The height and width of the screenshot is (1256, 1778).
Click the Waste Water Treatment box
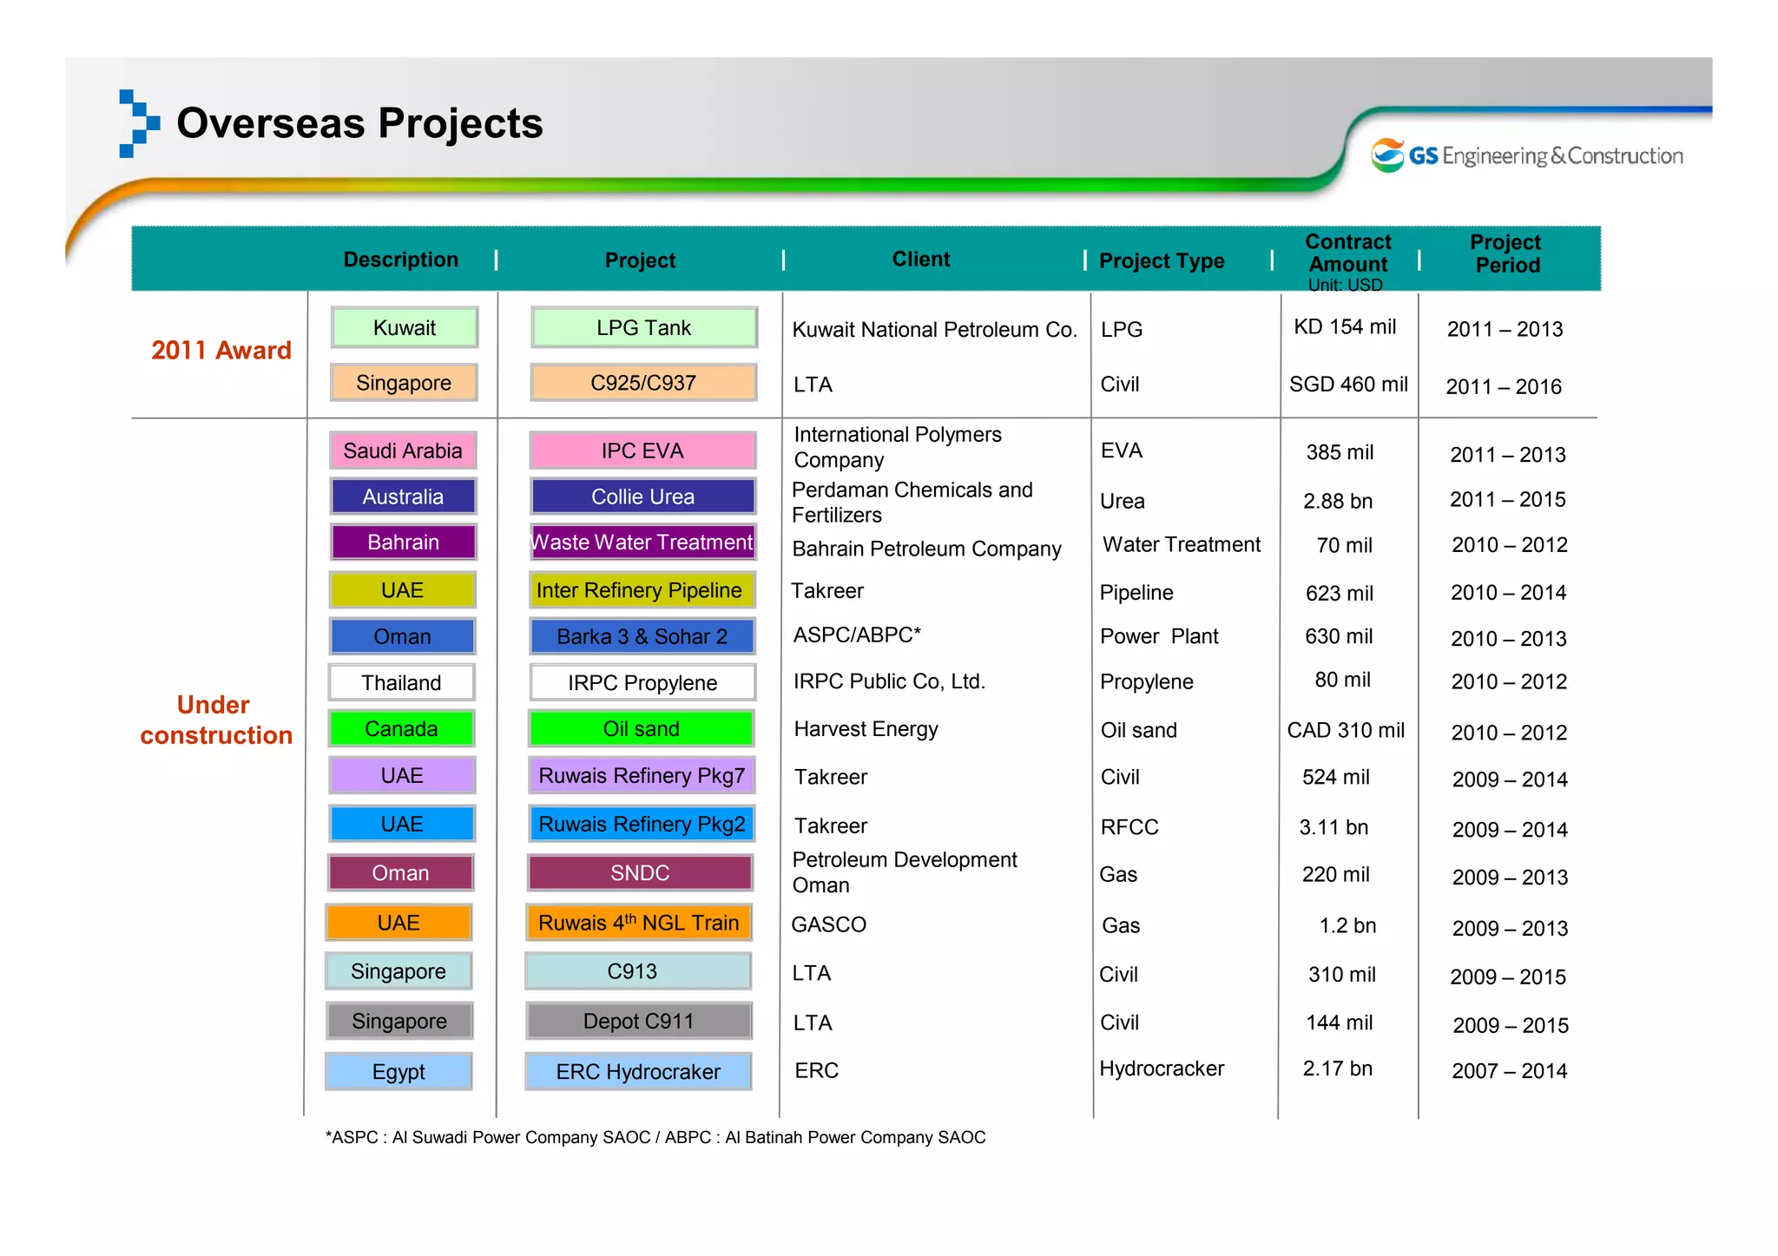point(642,543)
